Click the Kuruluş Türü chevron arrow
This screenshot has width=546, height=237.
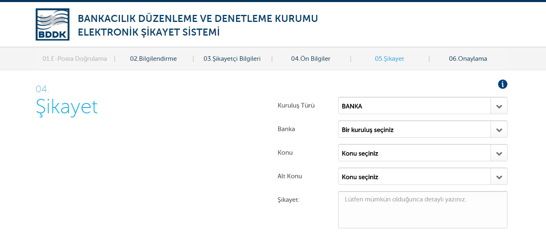[x=499, y=106]
